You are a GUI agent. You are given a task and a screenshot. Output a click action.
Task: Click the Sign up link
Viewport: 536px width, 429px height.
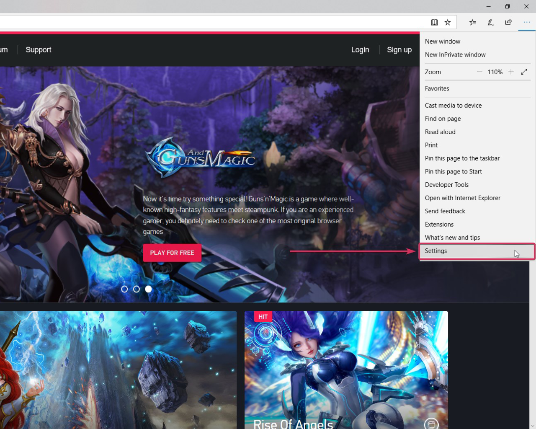[x=399, y=50]
